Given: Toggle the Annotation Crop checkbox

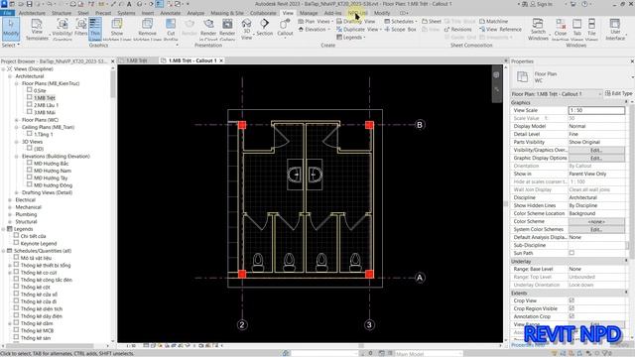Looking at the screenshot, I should 571,316.
